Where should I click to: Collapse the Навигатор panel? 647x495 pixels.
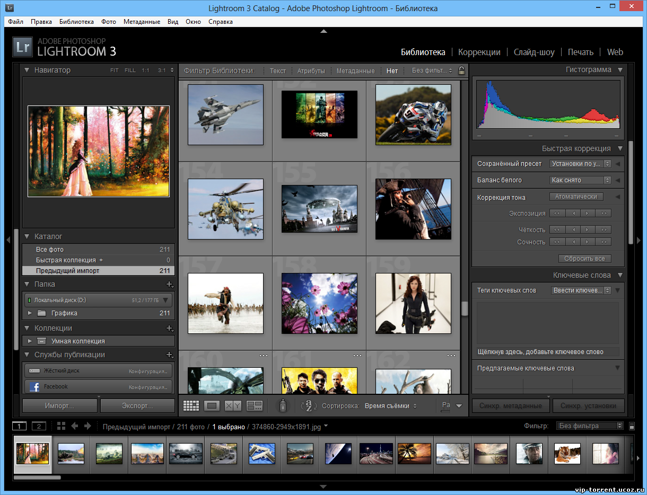pyautogui.click(x=27, y=70)
